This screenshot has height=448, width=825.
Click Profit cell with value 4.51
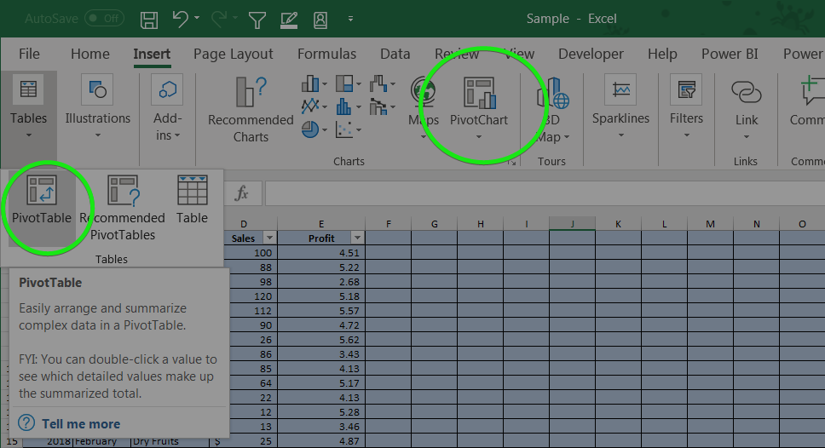[x=321, y=253]
